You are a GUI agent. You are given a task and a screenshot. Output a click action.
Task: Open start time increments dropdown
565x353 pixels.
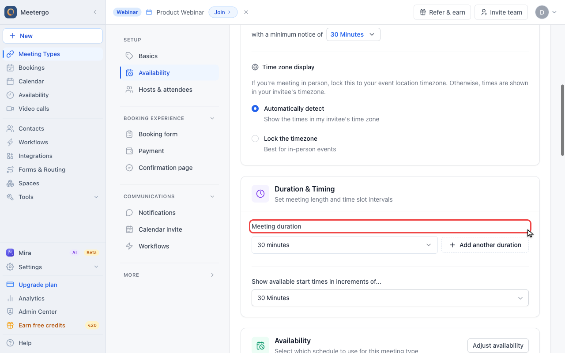[390, 298]
